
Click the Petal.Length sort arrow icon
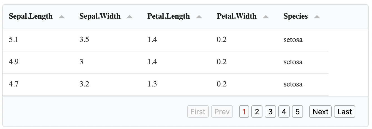199,17
